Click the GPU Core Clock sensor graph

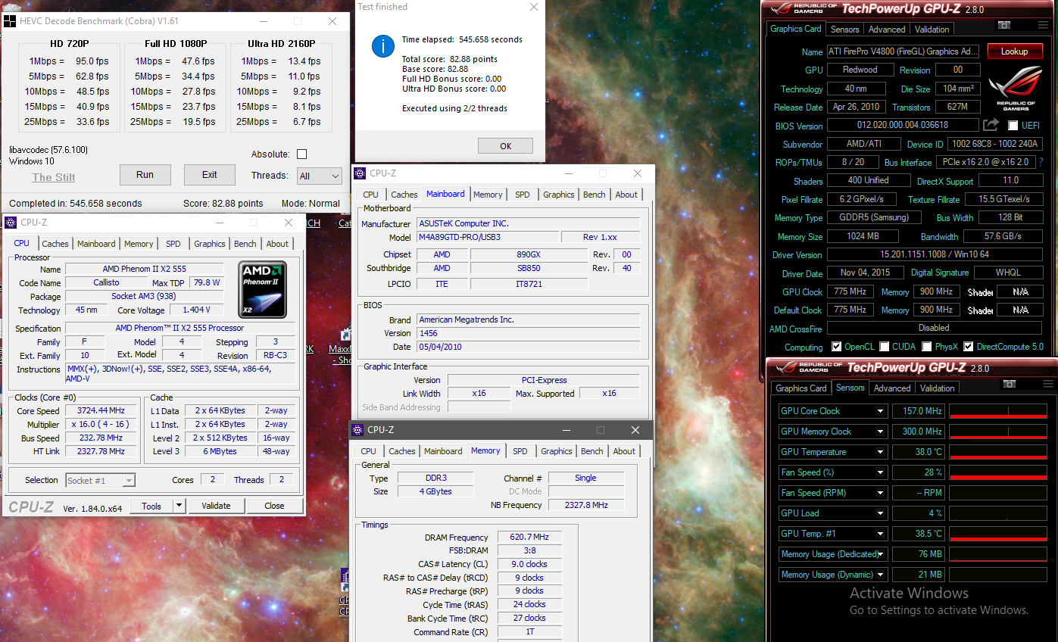coord(997,411)
